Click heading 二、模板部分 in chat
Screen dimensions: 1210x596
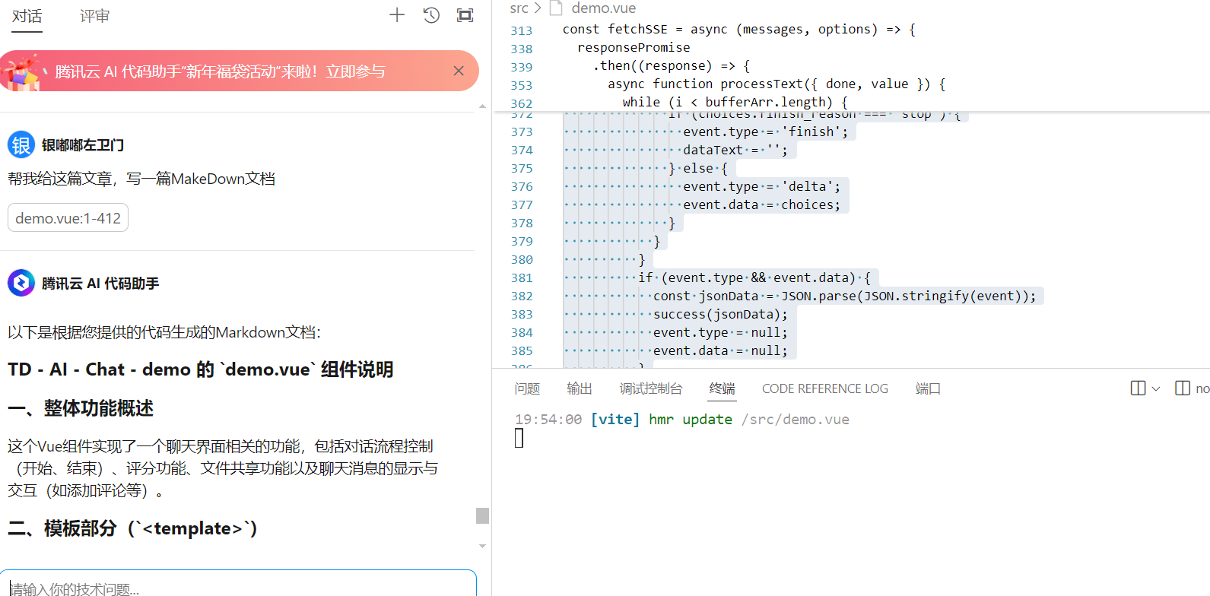[132, 528]
